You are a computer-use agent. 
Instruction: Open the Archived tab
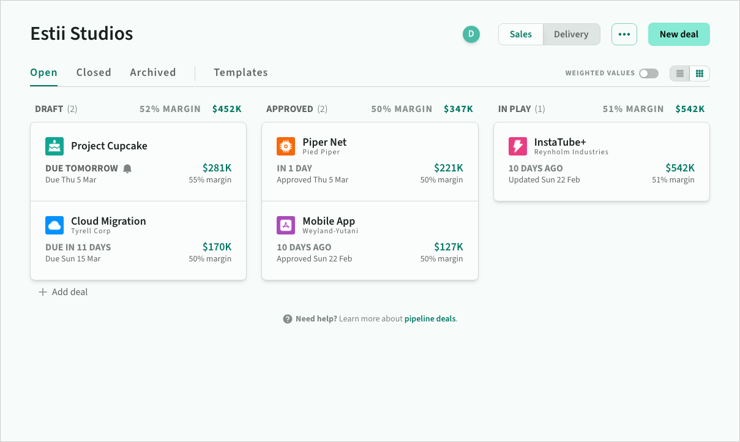pos(153,72)
